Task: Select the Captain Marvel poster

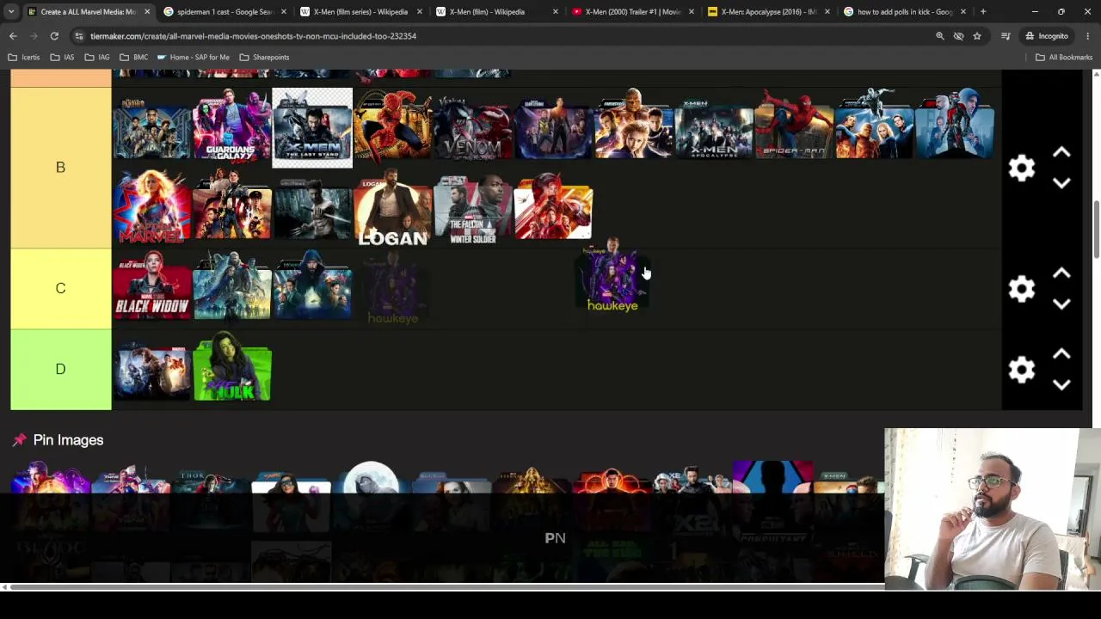Action: coord(151,208)
